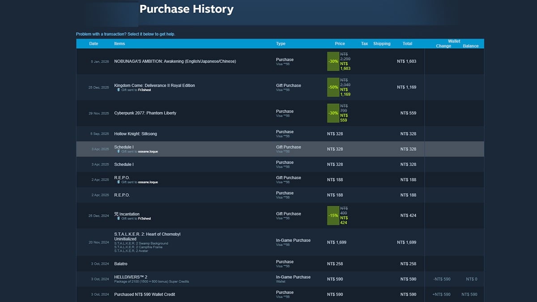The height and width of the screenshot is (302, 537).
Task: Click the -30% discount badge for NOBUNAGA'S AMBITION
Action: pyautogui.click(x=333, y=61)
